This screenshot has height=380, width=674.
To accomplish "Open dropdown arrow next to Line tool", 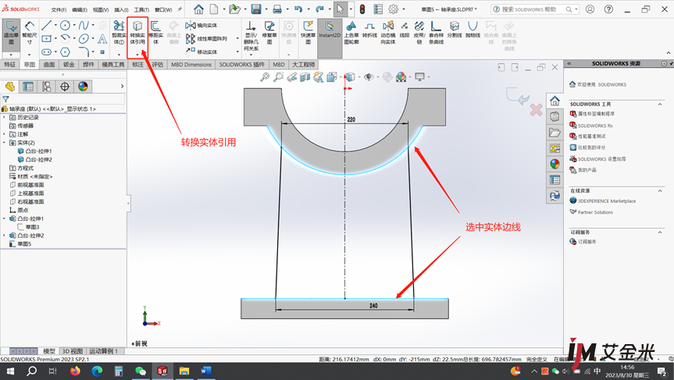I will coord(55,25).
